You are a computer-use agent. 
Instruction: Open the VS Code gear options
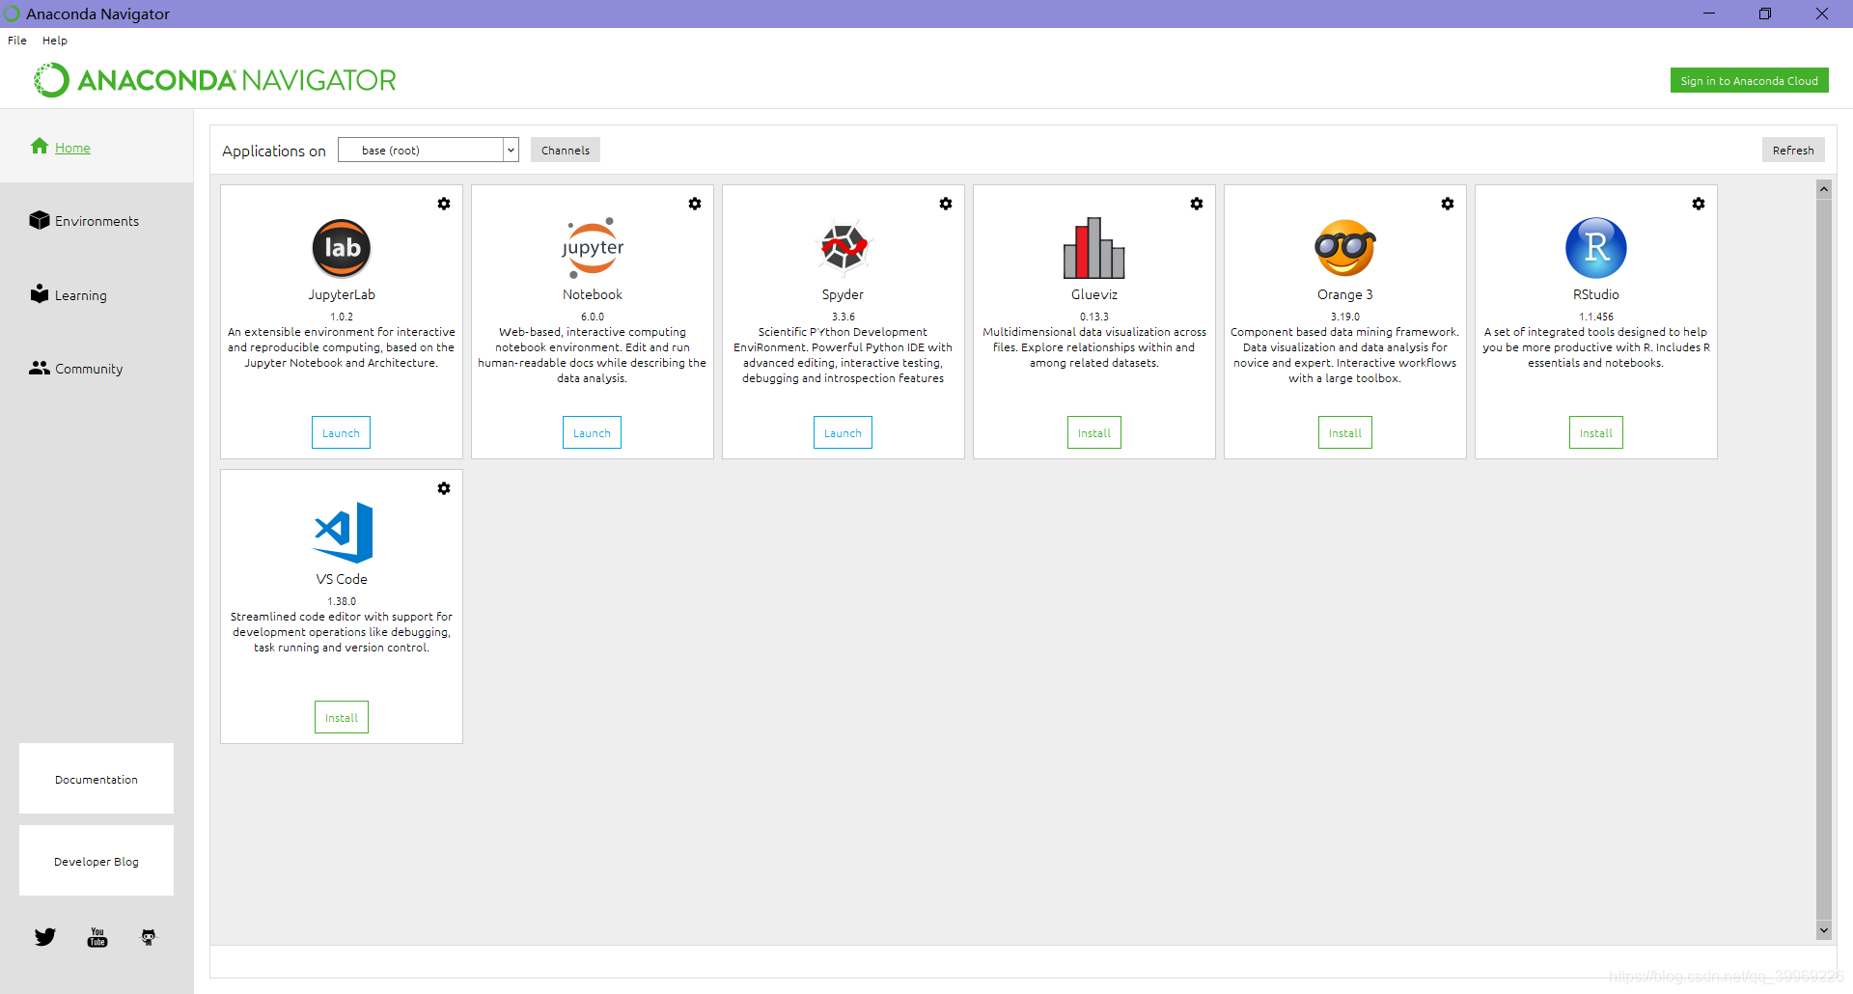point(444,488)
